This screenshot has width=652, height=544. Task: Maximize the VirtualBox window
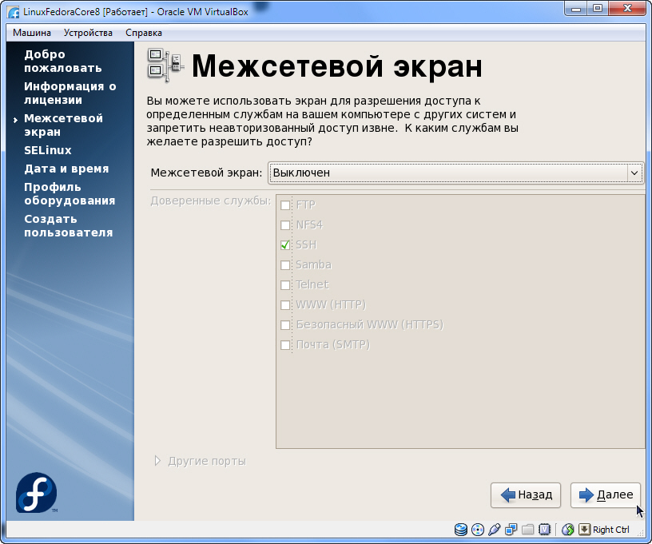tap(598, 9)
